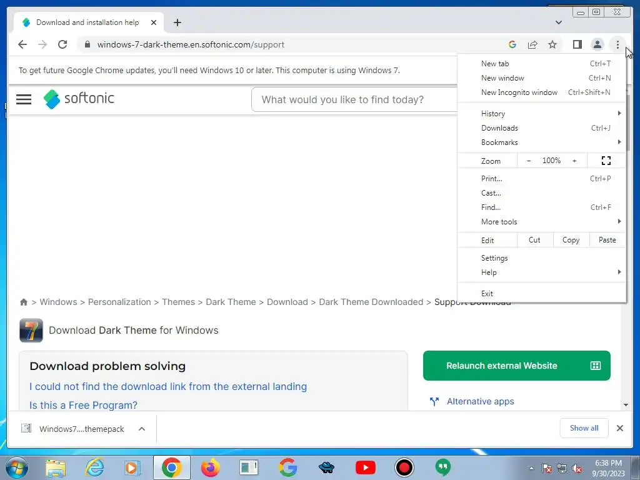This screenshot has height=480, width=640.
Task: Expand the History submenu
Action: click(542, 114)
